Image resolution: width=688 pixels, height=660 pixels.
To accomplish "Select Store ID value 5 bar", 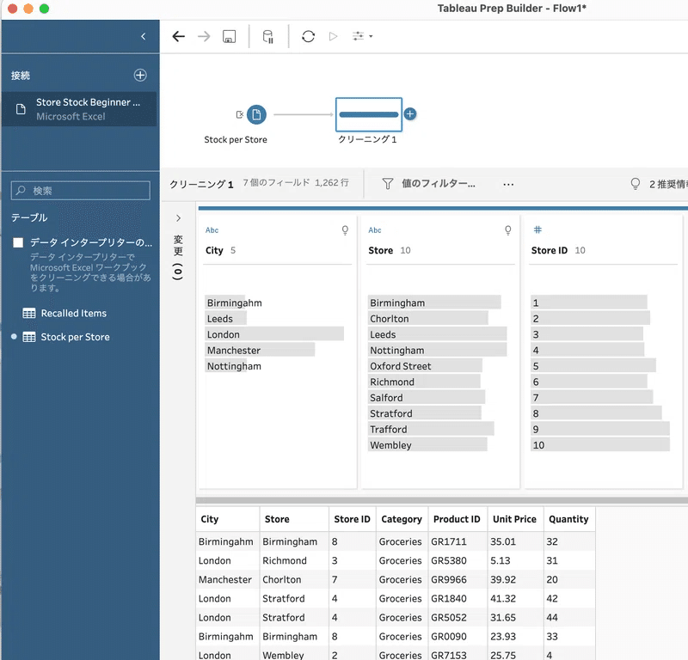I will (x=593, y=366).
